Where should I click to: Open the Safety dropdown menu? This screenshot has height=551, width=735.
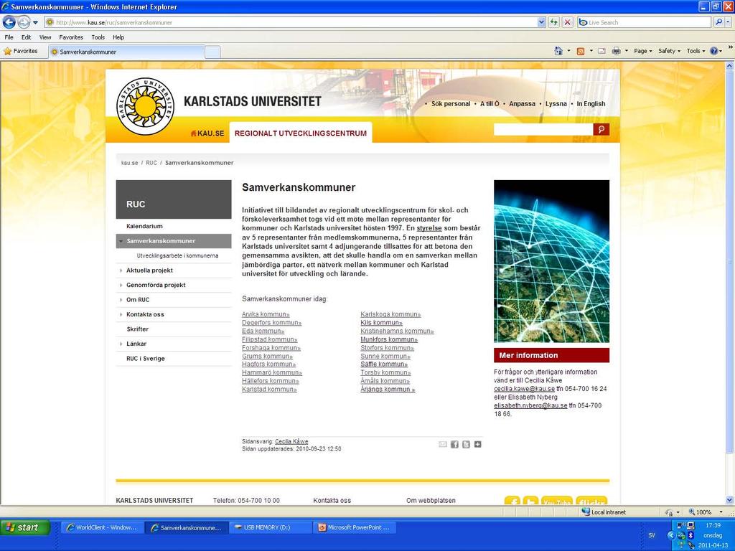(670, 51)
